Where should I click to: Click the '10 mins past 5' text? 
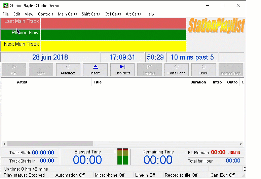192,57
